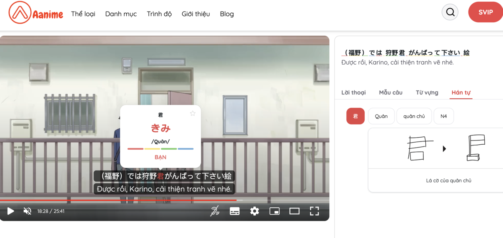
Task: Select the 君 kanji chip
Action: coord(355,116)
